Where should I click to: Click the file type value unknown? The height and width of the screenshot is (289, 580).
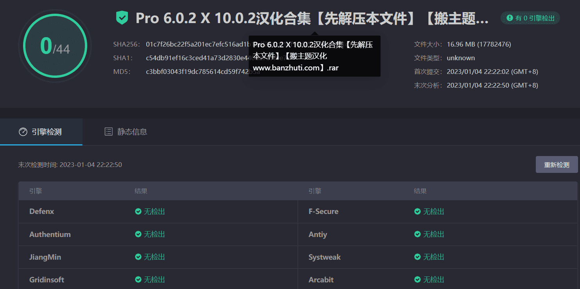click(x=461, y=58)
